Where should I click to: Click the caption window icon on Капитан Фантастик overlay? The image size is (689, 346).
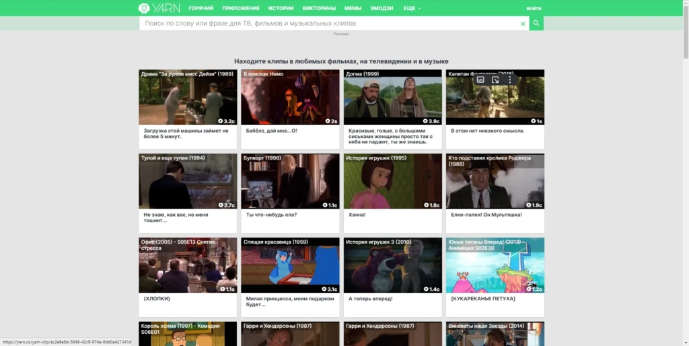(480, 79)
